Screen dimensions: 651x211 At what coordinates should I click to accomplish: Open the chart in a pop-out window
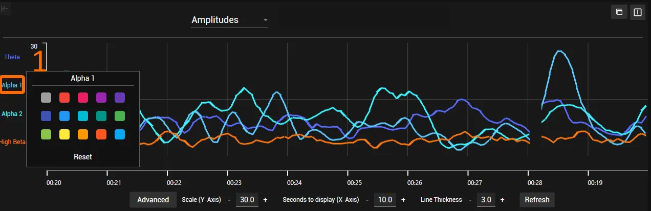(x=619, y=12)
